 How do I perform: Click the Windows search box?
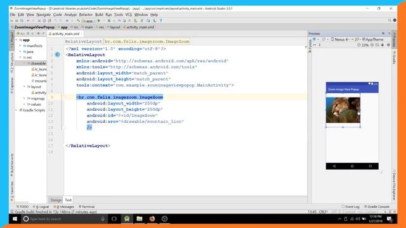64,219
